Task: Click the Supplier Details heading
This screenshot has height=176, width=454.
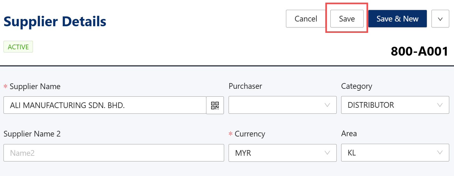Action: [55, 21]
